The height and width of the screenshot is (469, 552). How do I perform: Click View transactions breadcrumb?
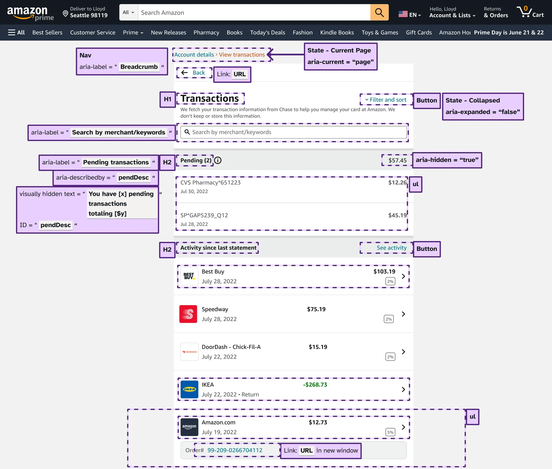(x=242, y=55)
